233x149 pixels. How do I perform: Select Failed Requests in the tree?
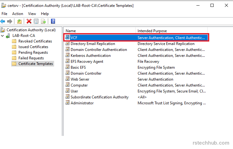tap(31, 58)
